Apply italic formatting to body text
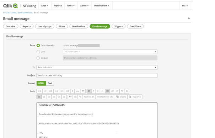The width and height of the screenshot is (215, 138). tap(93, 91)
